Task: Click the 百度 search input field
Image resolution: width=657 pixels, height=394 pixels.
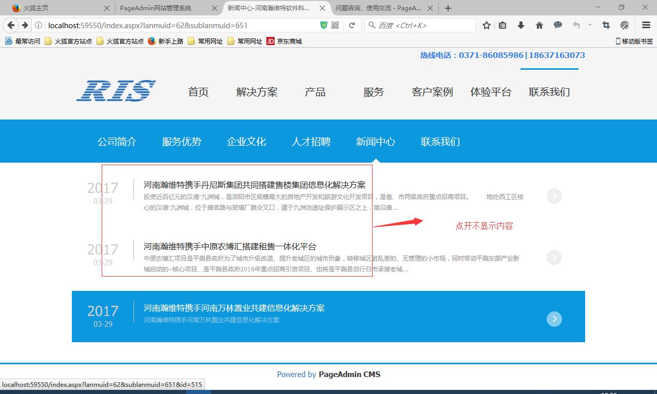Action: point(423,25)
